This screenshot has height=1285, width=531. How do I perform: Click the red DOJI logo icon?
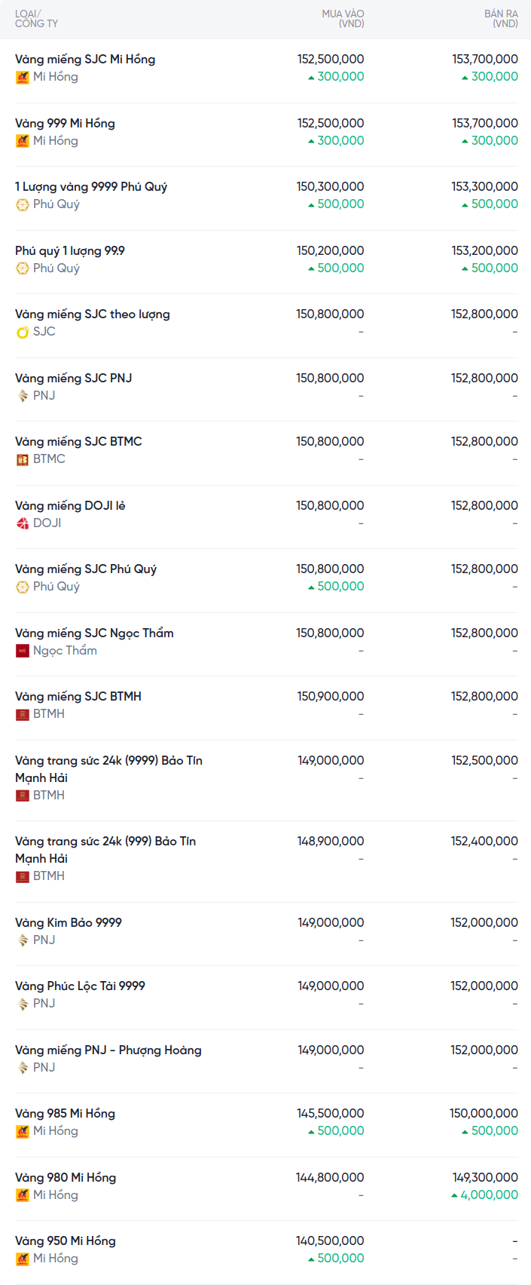23,523
